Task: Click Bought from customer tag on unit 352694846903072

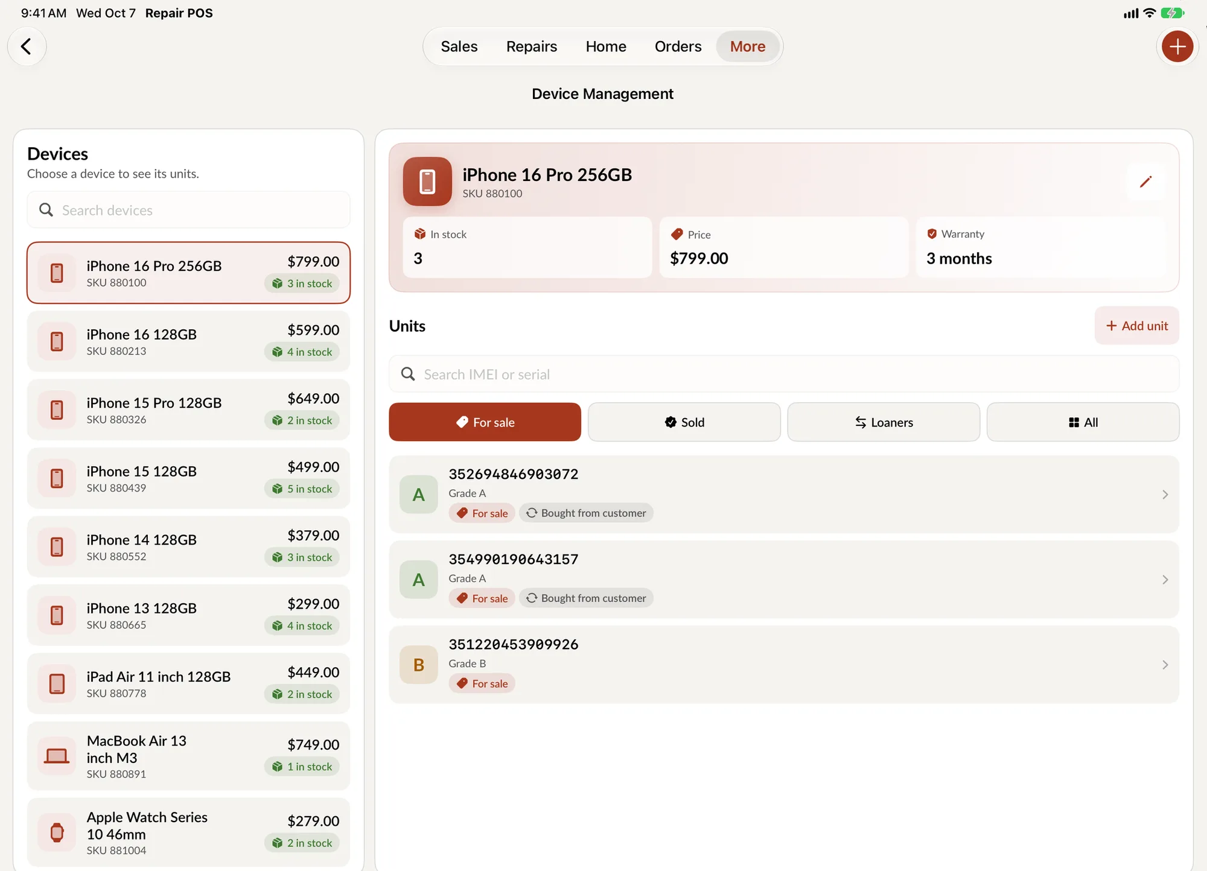Action: click(586, 513)
